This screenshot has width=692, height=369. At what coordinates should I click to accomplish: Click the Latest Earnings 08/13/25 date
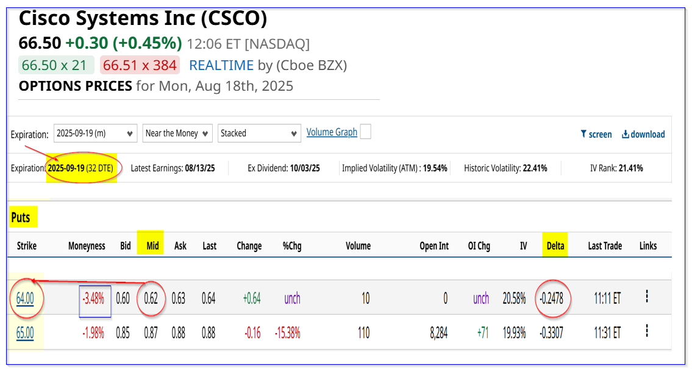pyautogui.click(x=200, y=168)
